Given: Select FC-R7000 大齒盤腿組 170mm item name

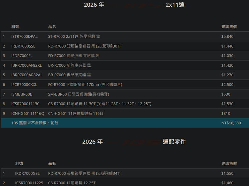Looking at the screenshot, I should [x=85, y=85].
